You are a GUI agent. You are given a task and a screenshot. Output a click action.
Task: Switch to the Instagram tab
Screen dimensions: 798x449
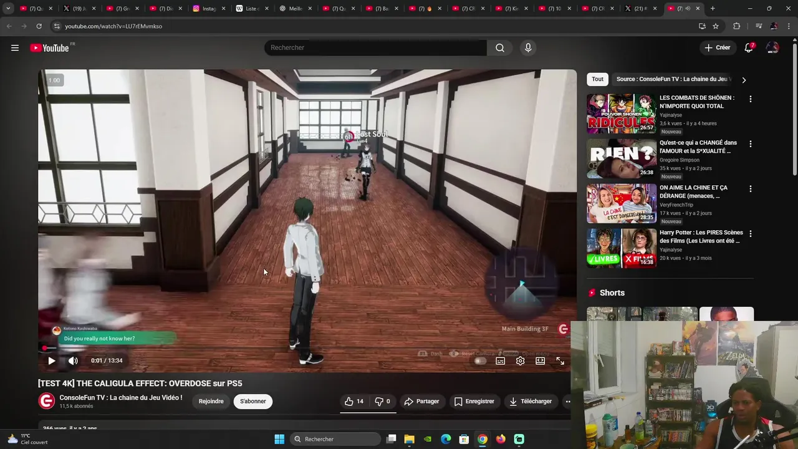coord(209,9)
